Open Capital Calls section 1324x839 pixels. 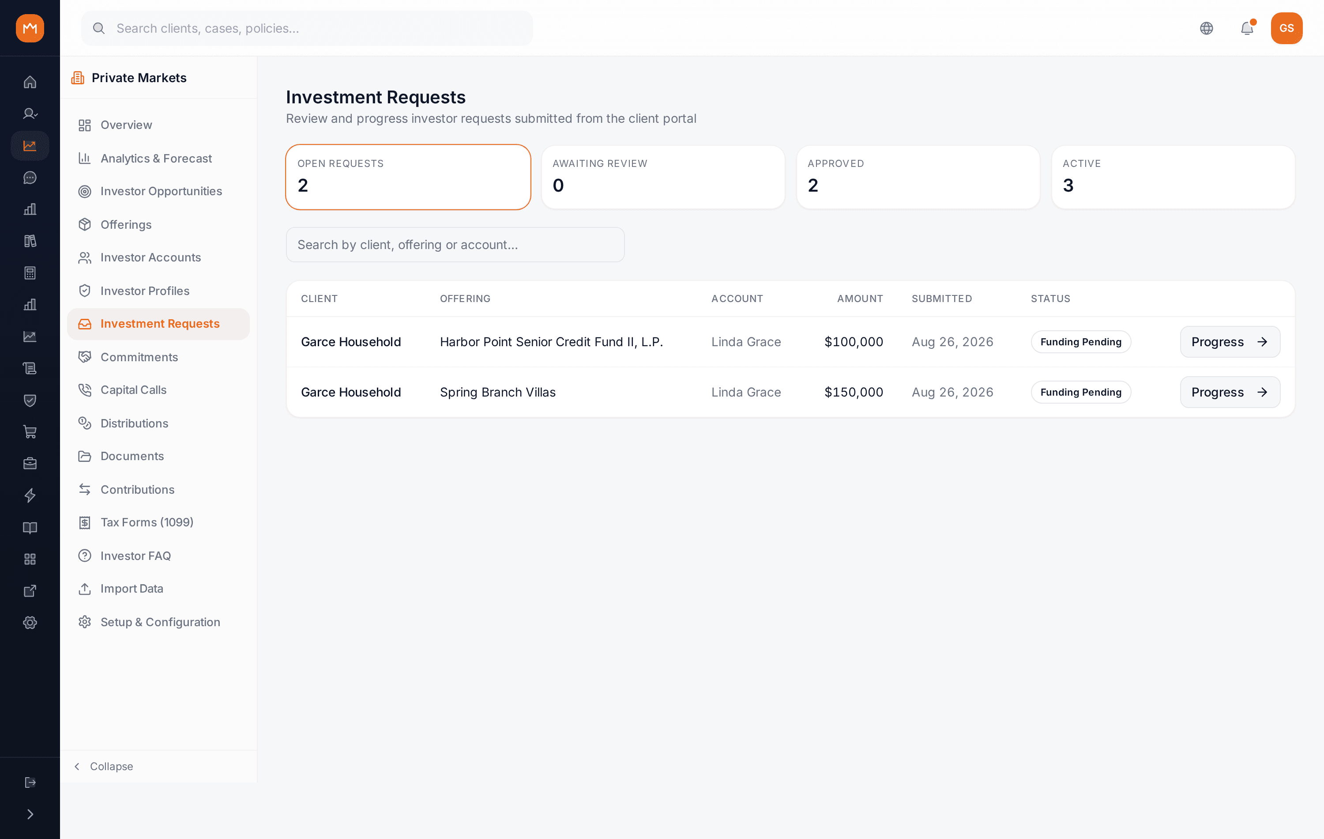click(158, 389)
